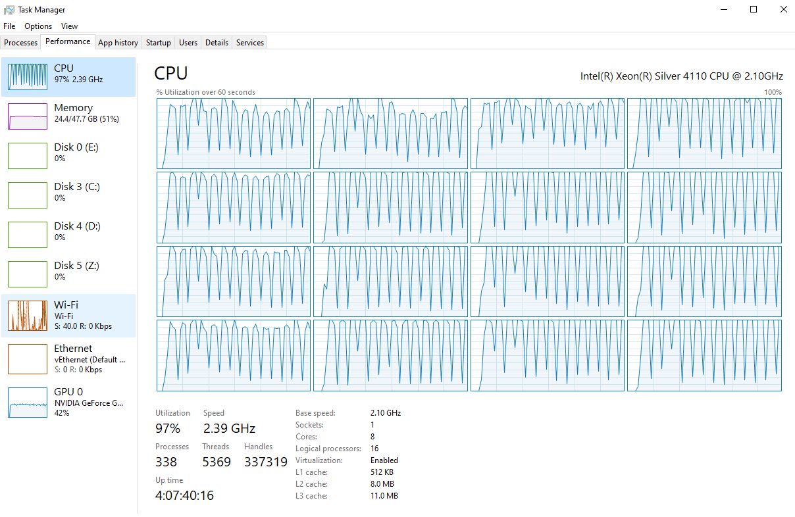Go to the Startup tab
This screenshot has width=795, height=517.
(158, 43)
